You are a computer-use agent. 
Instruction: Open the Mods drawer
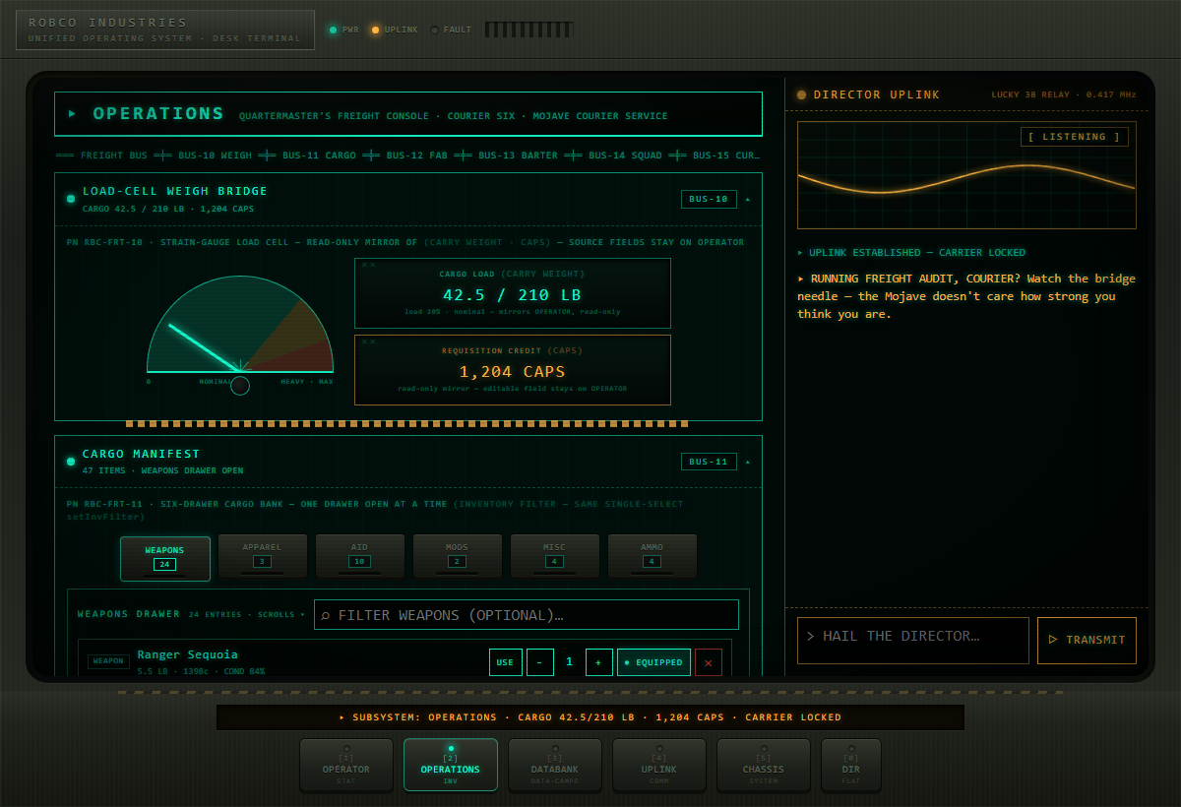coord(457,556)
